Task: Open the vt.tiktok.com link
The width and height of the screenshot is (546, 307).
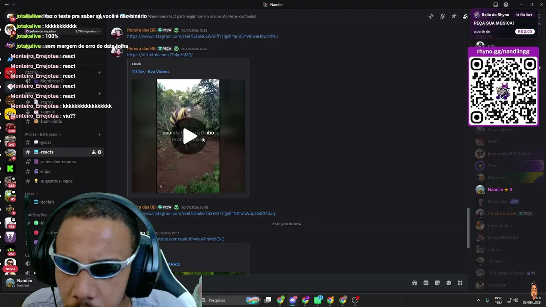Action: [160, 55]
